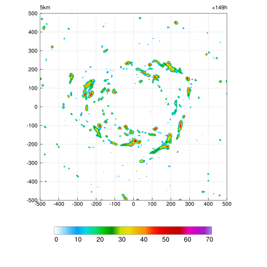Click the colorbar value "40"
267x267 pixels.
[144, 240]
